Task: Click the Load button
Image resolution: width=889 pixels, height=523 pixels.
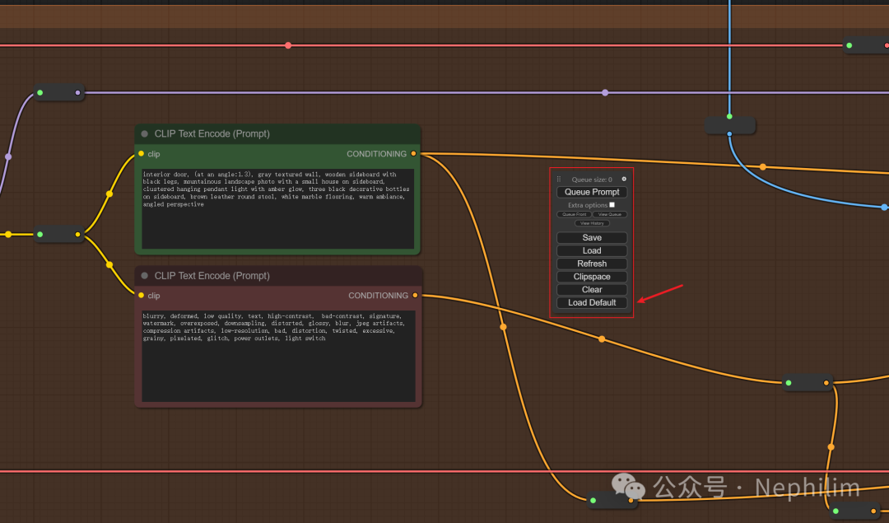Action: [x=591, y=250]
